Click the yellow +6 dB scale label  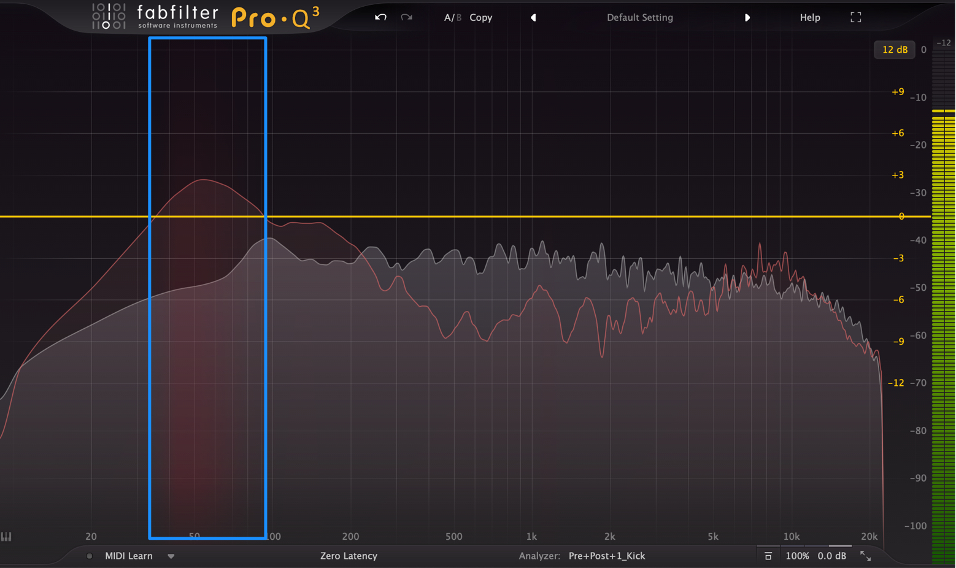click(898, 134)
